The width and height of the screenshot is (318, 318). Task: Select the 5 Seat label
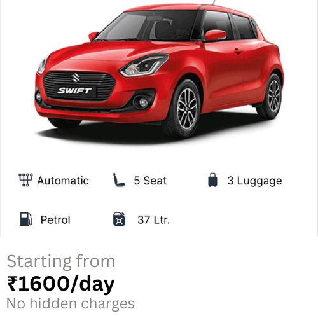point(150,181)
